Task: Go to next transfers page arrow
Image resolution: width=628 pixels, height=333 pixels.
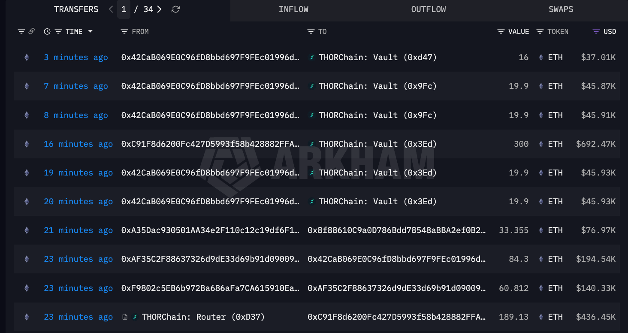Action: click(159, 9)
